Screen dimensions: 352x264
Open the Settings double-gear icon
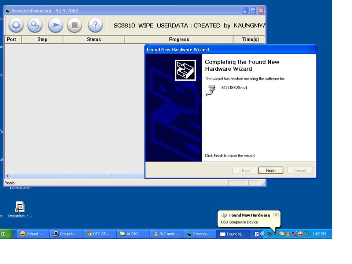pos(35,25)
